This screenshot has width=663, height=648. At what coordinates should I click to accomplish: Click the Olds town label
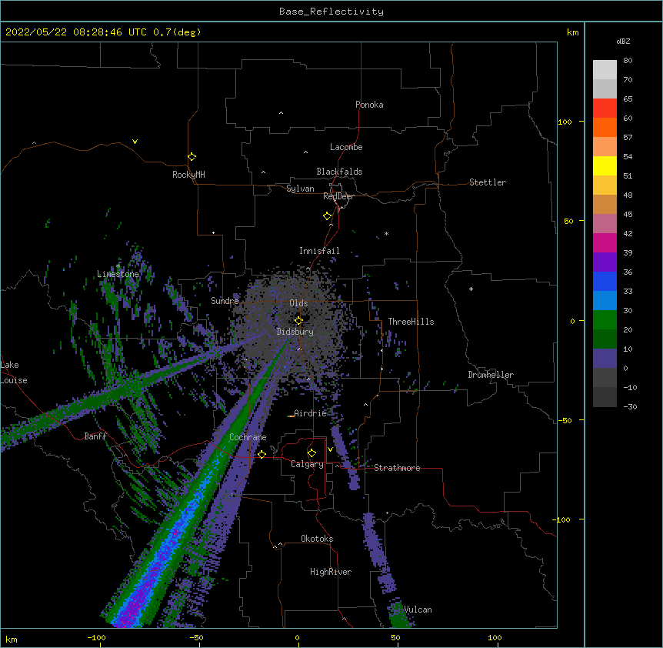tap(298, 303)
